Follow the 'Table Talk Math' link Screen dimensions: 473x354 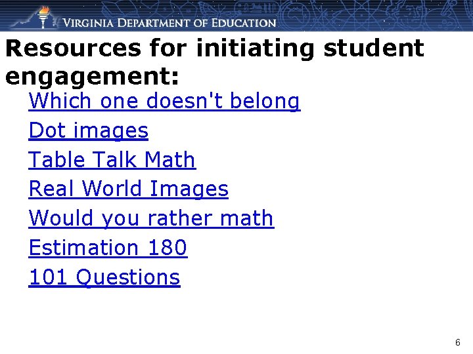(112, 160)
